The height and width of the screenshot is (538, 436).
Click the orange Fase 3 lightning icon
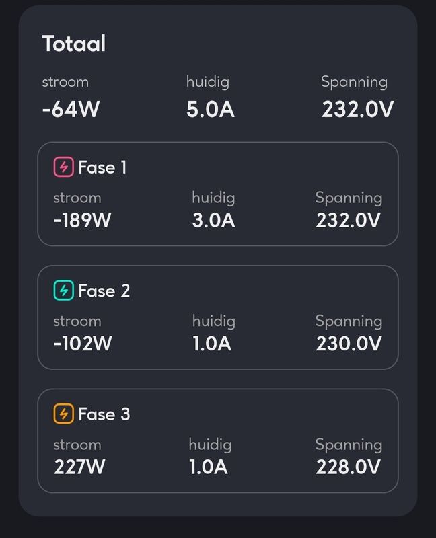pos(63,414)
